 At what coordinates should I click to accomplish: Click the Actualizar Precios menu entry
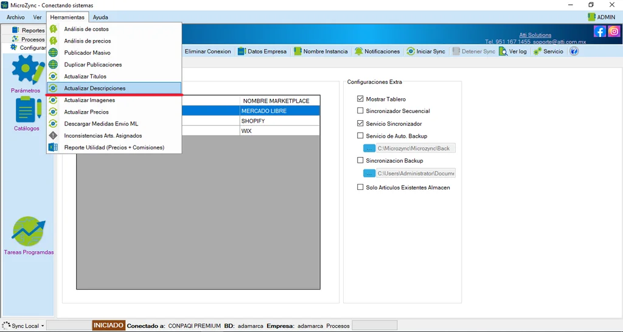point(114,112)
